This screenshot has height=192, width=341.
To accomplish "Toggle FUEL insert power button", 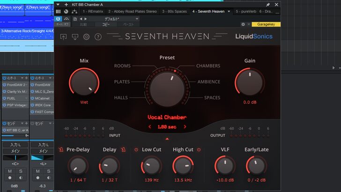I will coord(4,98).
